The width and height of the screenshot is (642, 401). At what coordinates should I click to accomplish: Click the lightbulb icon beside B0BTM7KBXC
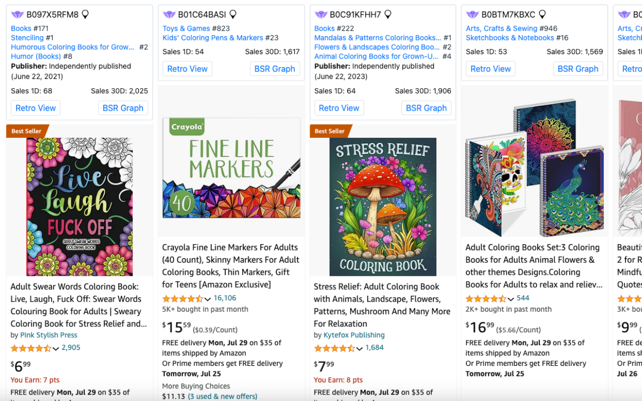coord(542,15)
